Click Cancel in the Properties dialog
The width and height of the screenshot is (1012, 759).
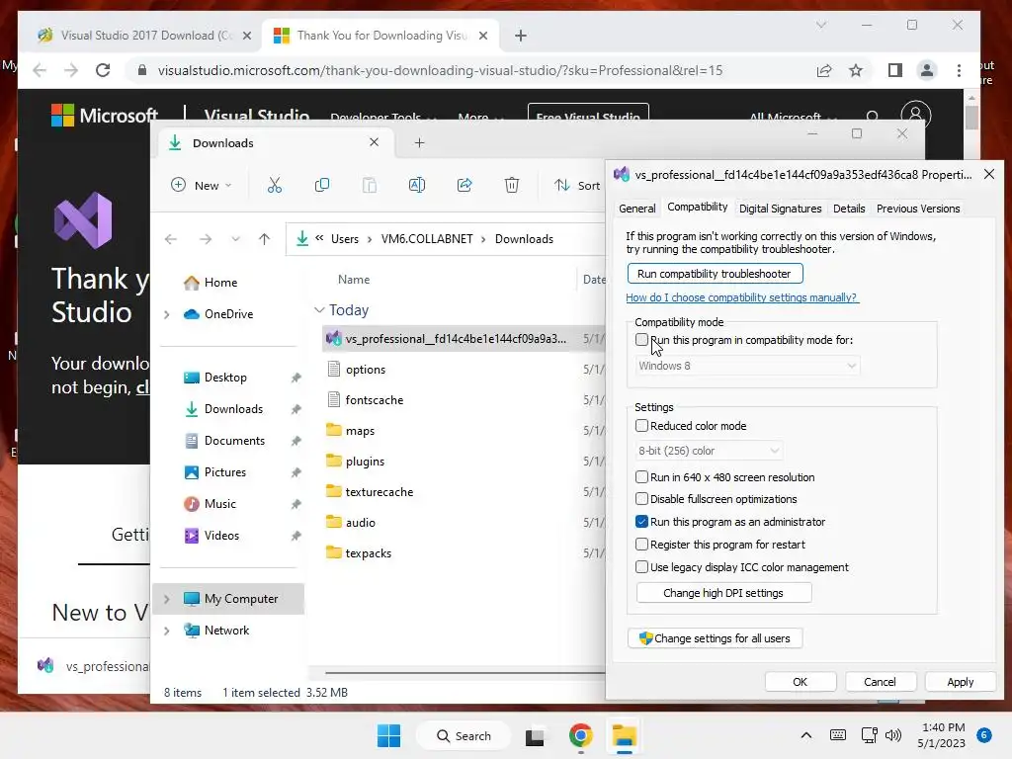[x=880, y=682]
